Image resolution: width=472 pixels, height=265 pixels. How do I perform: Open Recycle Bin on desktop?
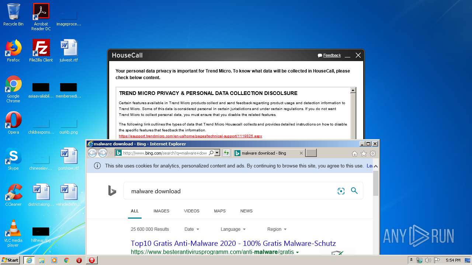(x=13, y=15)
